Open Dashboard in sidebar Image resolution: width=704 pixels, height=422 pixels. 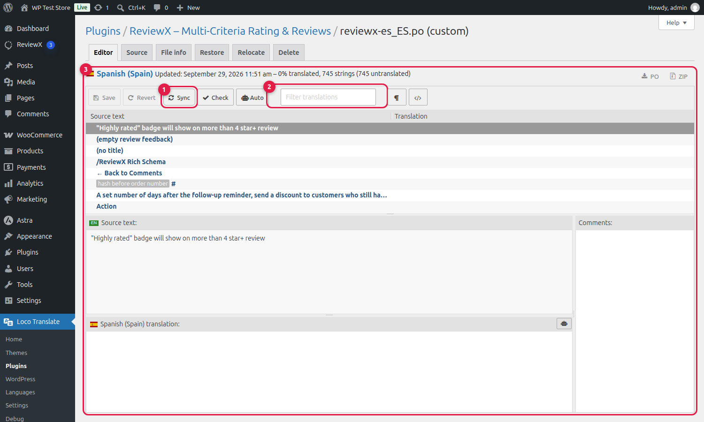(x=38, y=29)
